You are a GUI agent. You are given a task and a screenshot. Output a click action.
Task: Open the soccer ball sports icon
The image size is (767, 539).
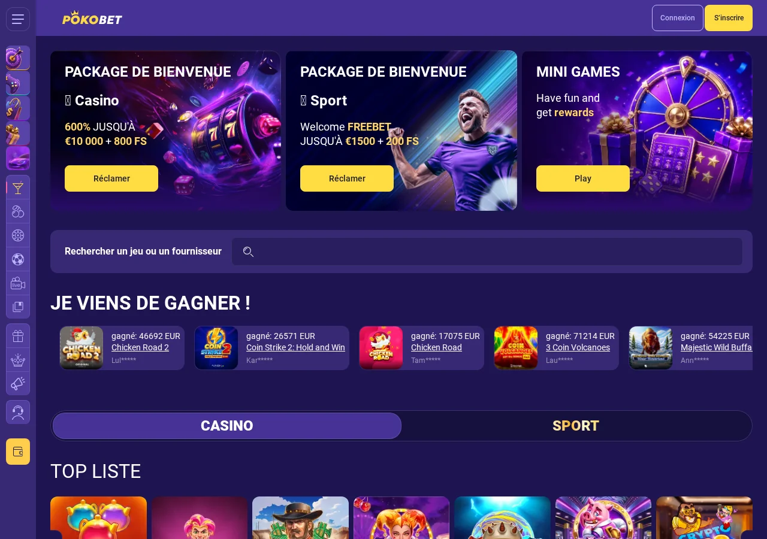18,259
